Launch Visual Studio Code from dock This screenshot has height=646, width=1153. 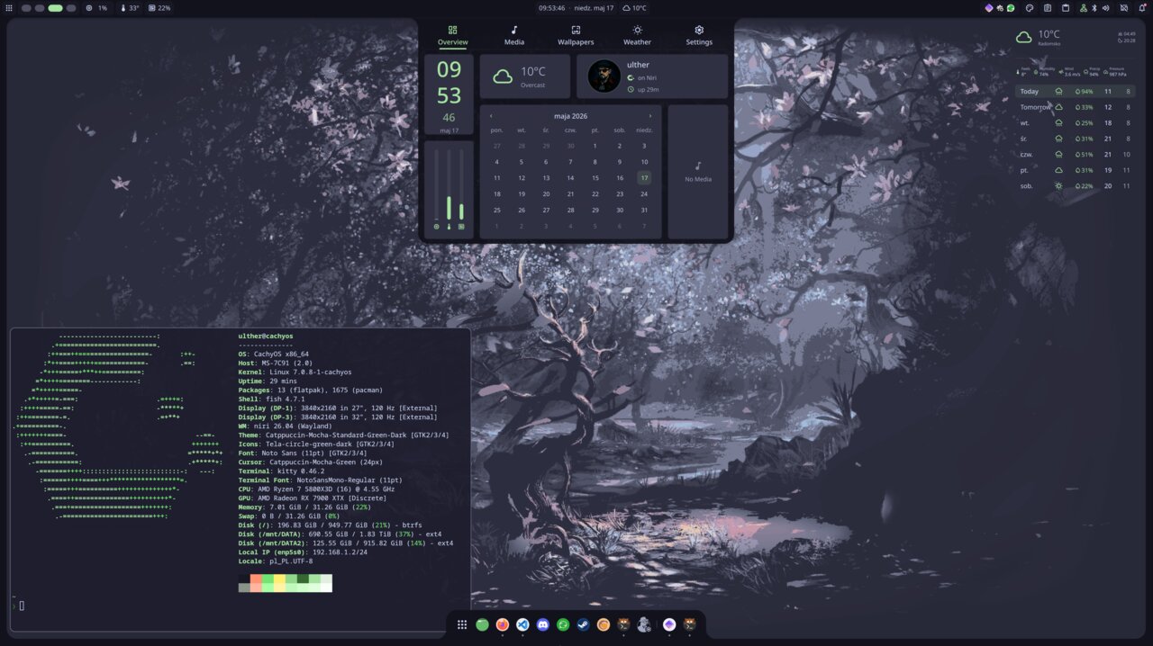pyautogui.click(x=522, y=624)
